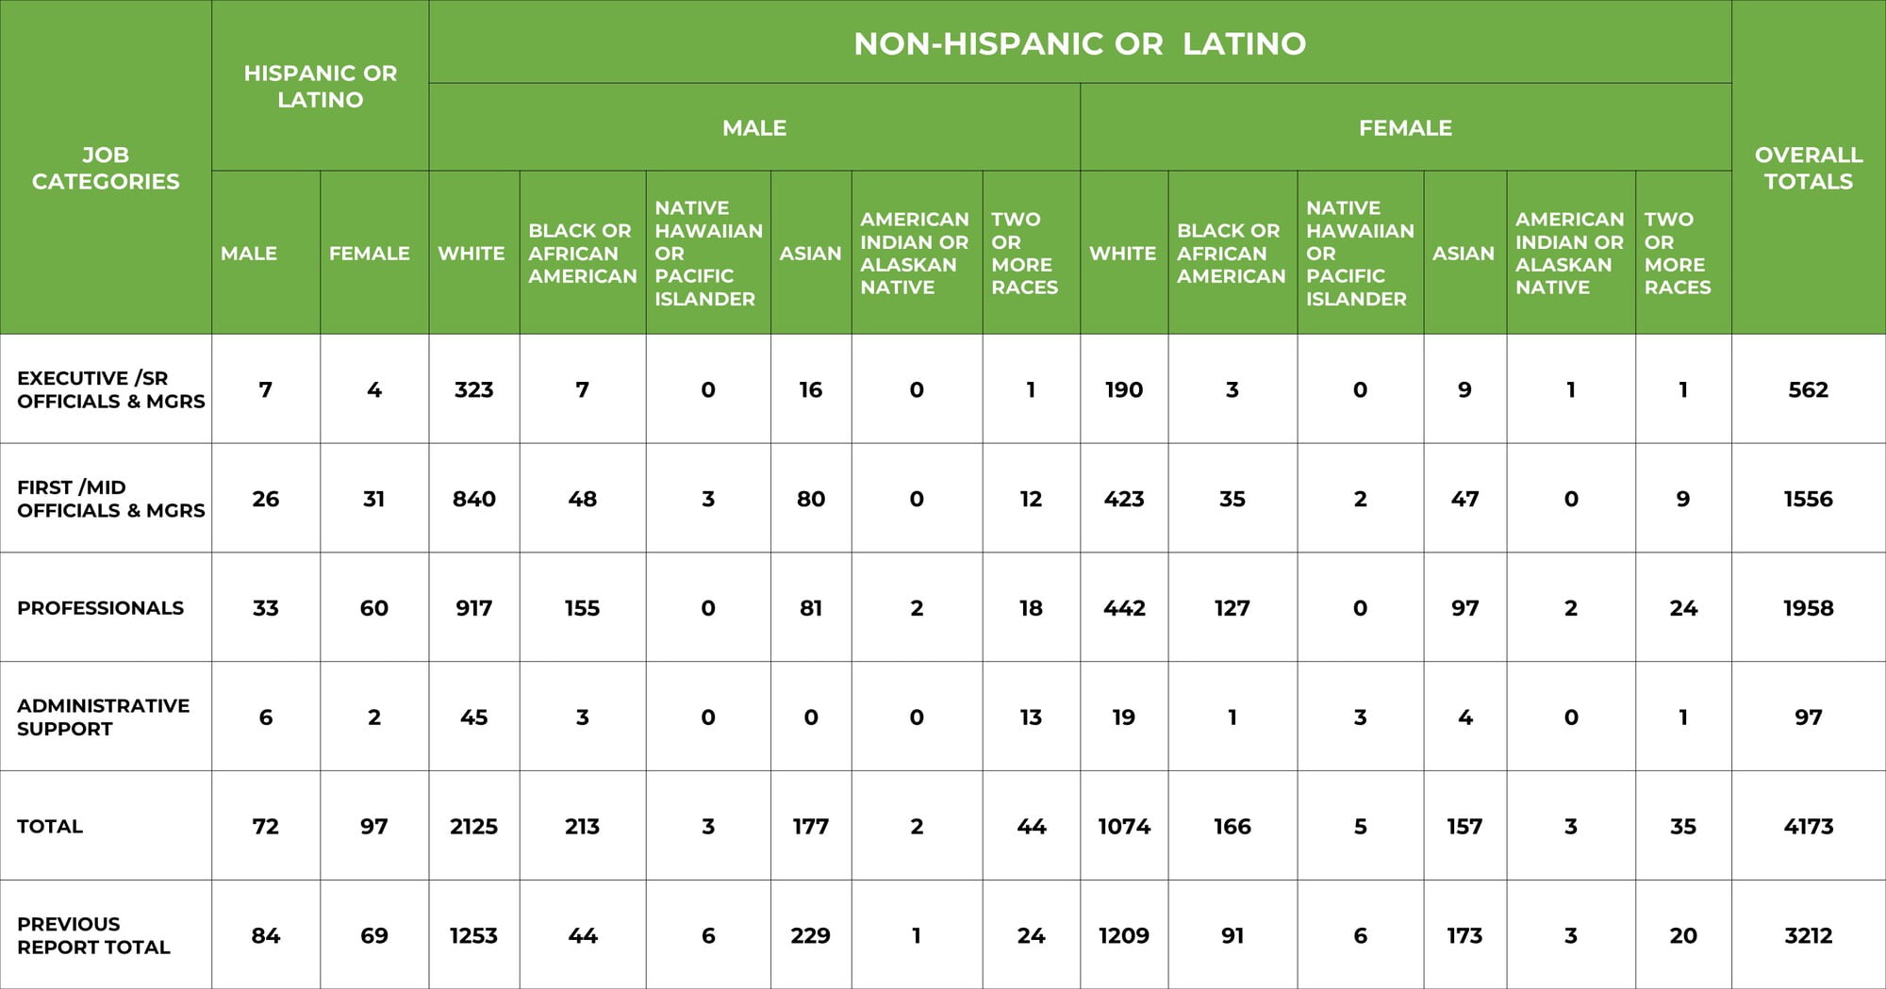Screen dimensions: 1886x989
Task: Click the overall total 1958
Action: (x=1808, y=608)
